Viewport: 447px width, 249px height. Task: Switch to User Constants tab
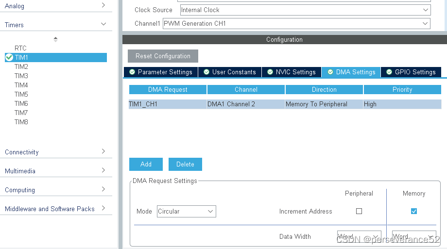(230, 72)
